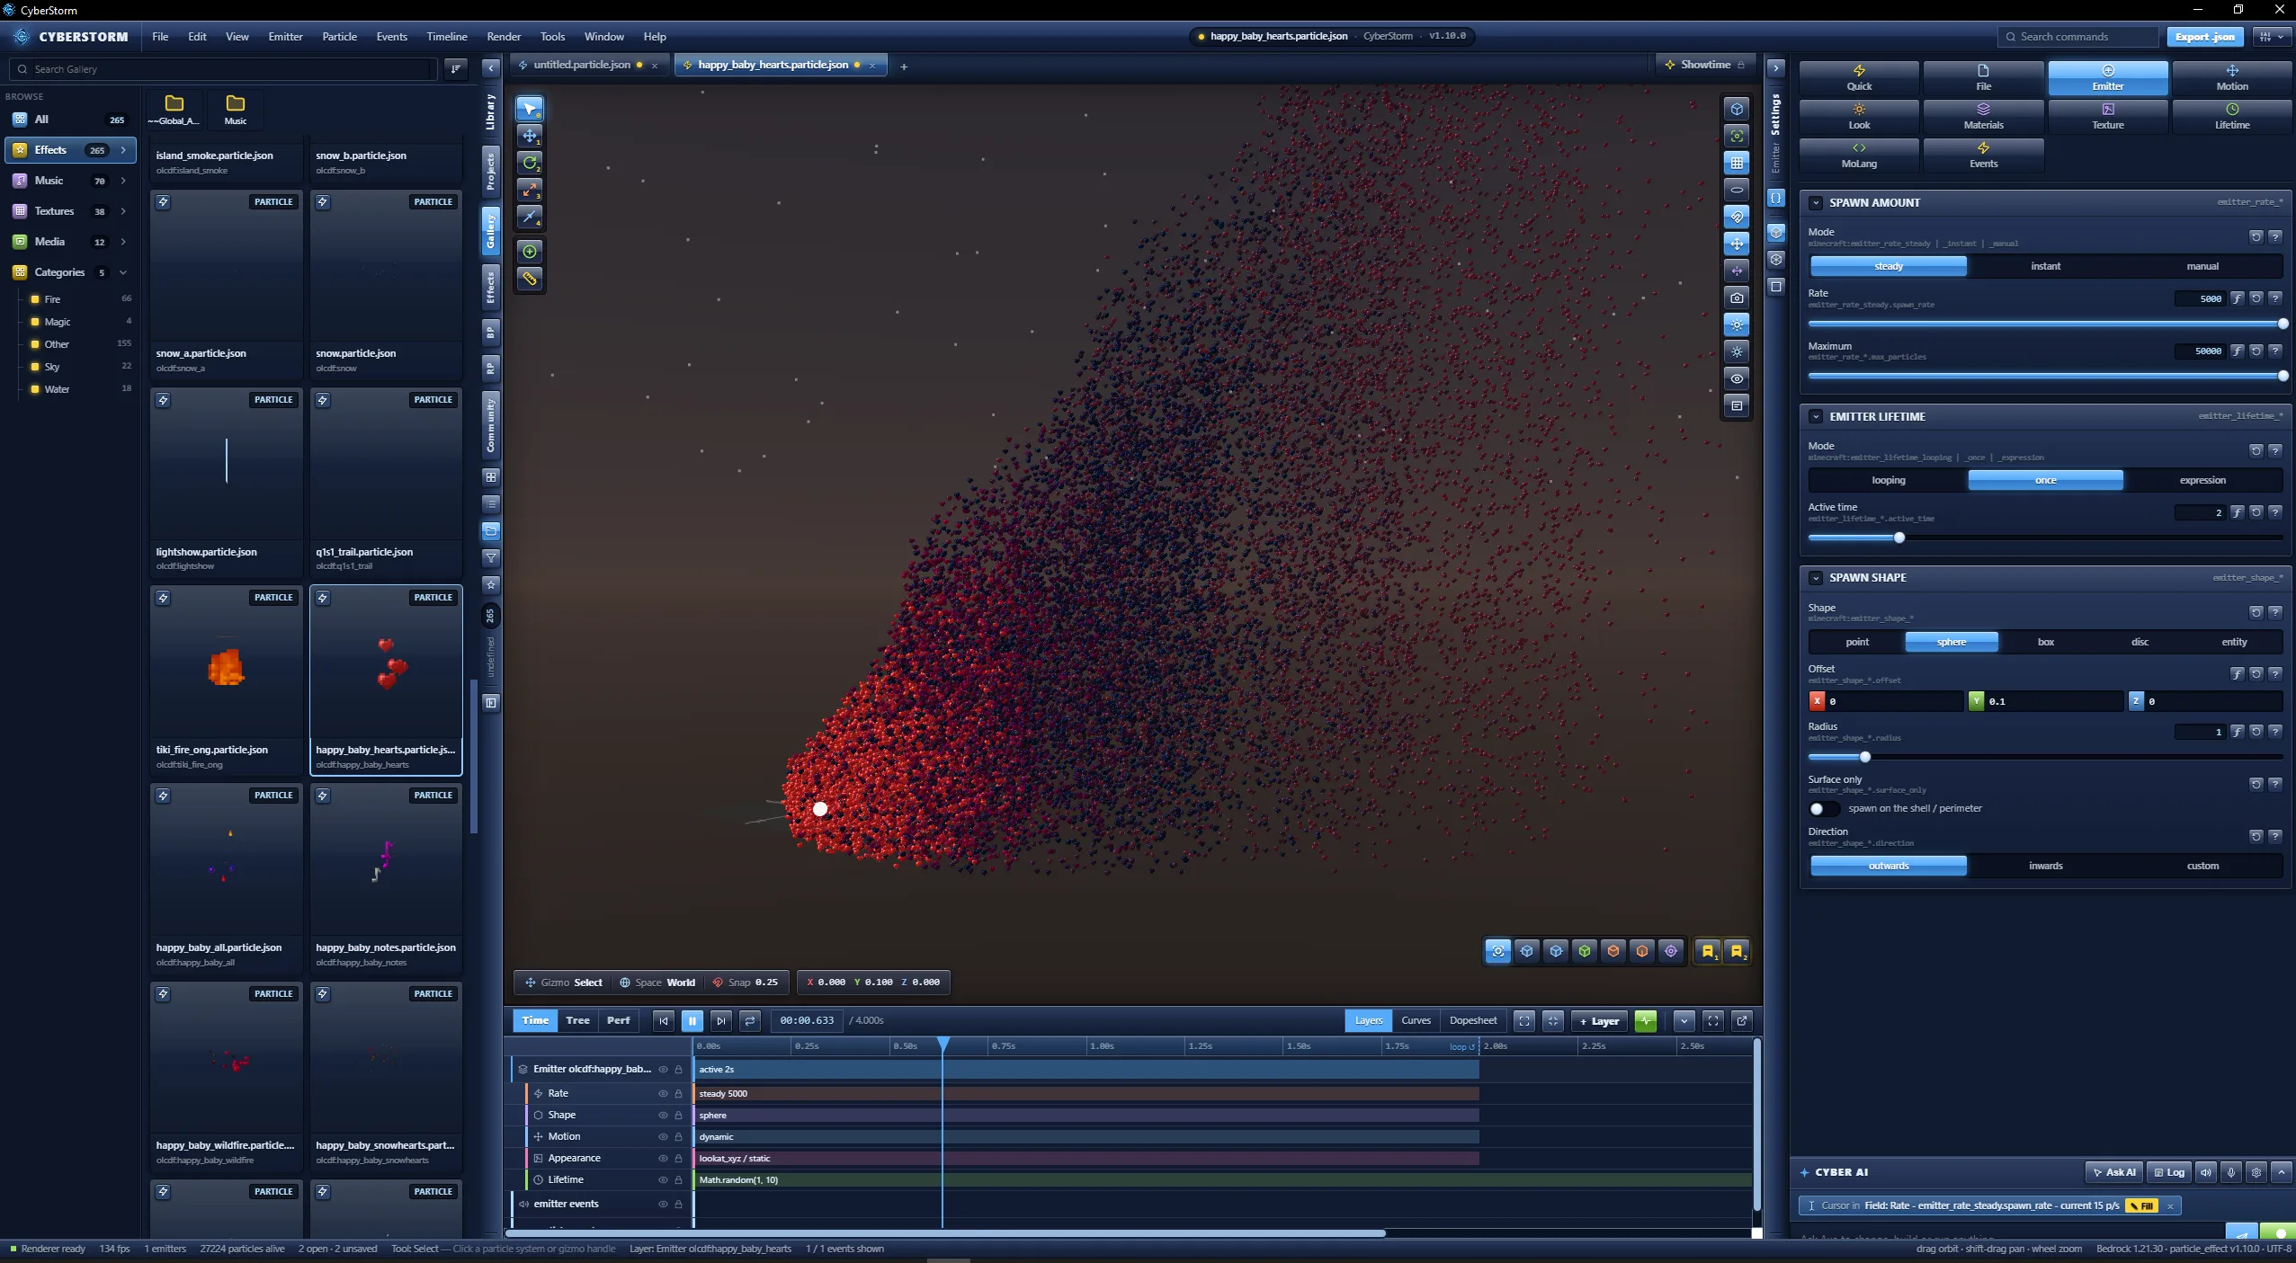The height and width of the screenshot is (1263, 2296).
Task: Set emitter lifetime mode to looping
Action: coord(1888,480)
